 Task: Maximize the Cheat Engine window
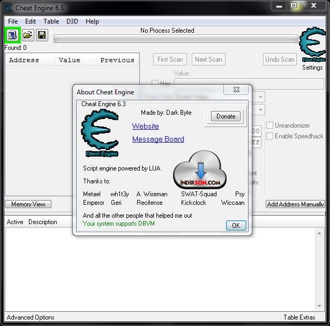tap(294, 5)
